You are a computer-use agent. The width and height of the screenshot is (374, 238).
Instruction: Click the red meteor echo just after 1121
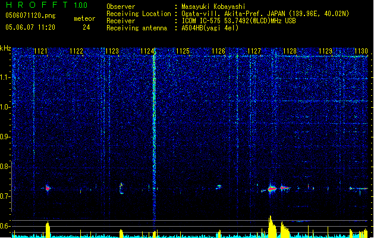[x=48, y=189]
